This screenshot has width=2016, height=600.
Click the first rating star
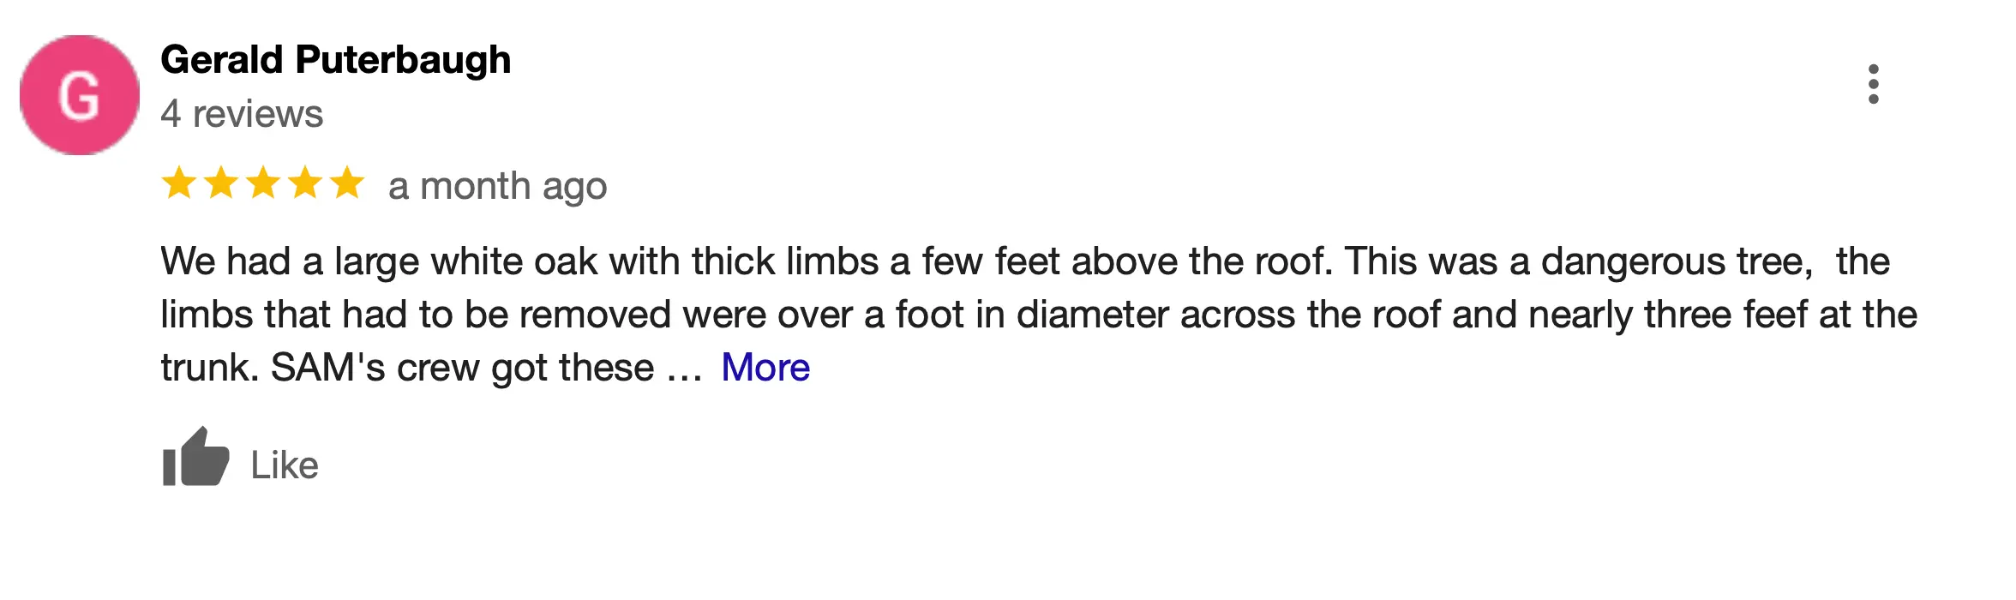point(179,183)
